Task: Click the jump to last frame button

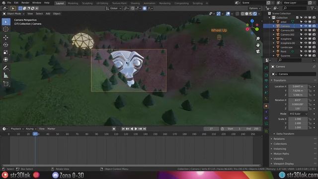Action: pyautogui.click(x=145, y=129)
